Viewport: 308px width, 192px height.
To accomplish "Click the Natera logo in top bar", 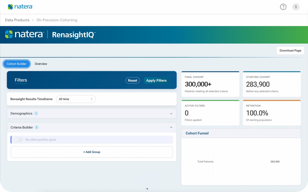I will pos(20,7).
